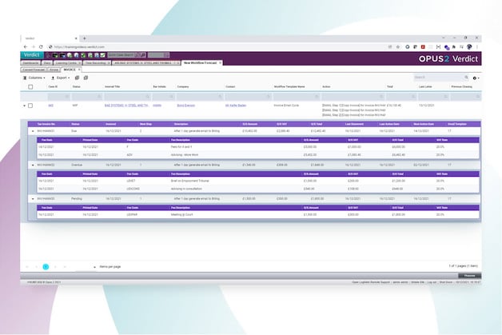This screenshot has height=335, width=502.
Task: Click the Verdict logo button
Action: 32,55
